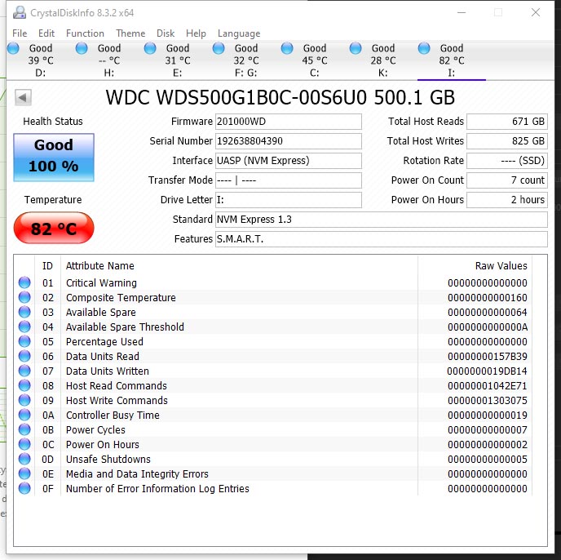Click the status orb for Error Information Log Entries
Viewport: 561px width, 560px height.
coord(24,488)
